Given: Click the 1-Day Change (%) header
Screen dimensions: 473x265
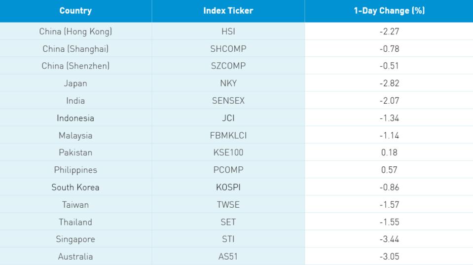Looking at the screenshot, I should point(389,11).
